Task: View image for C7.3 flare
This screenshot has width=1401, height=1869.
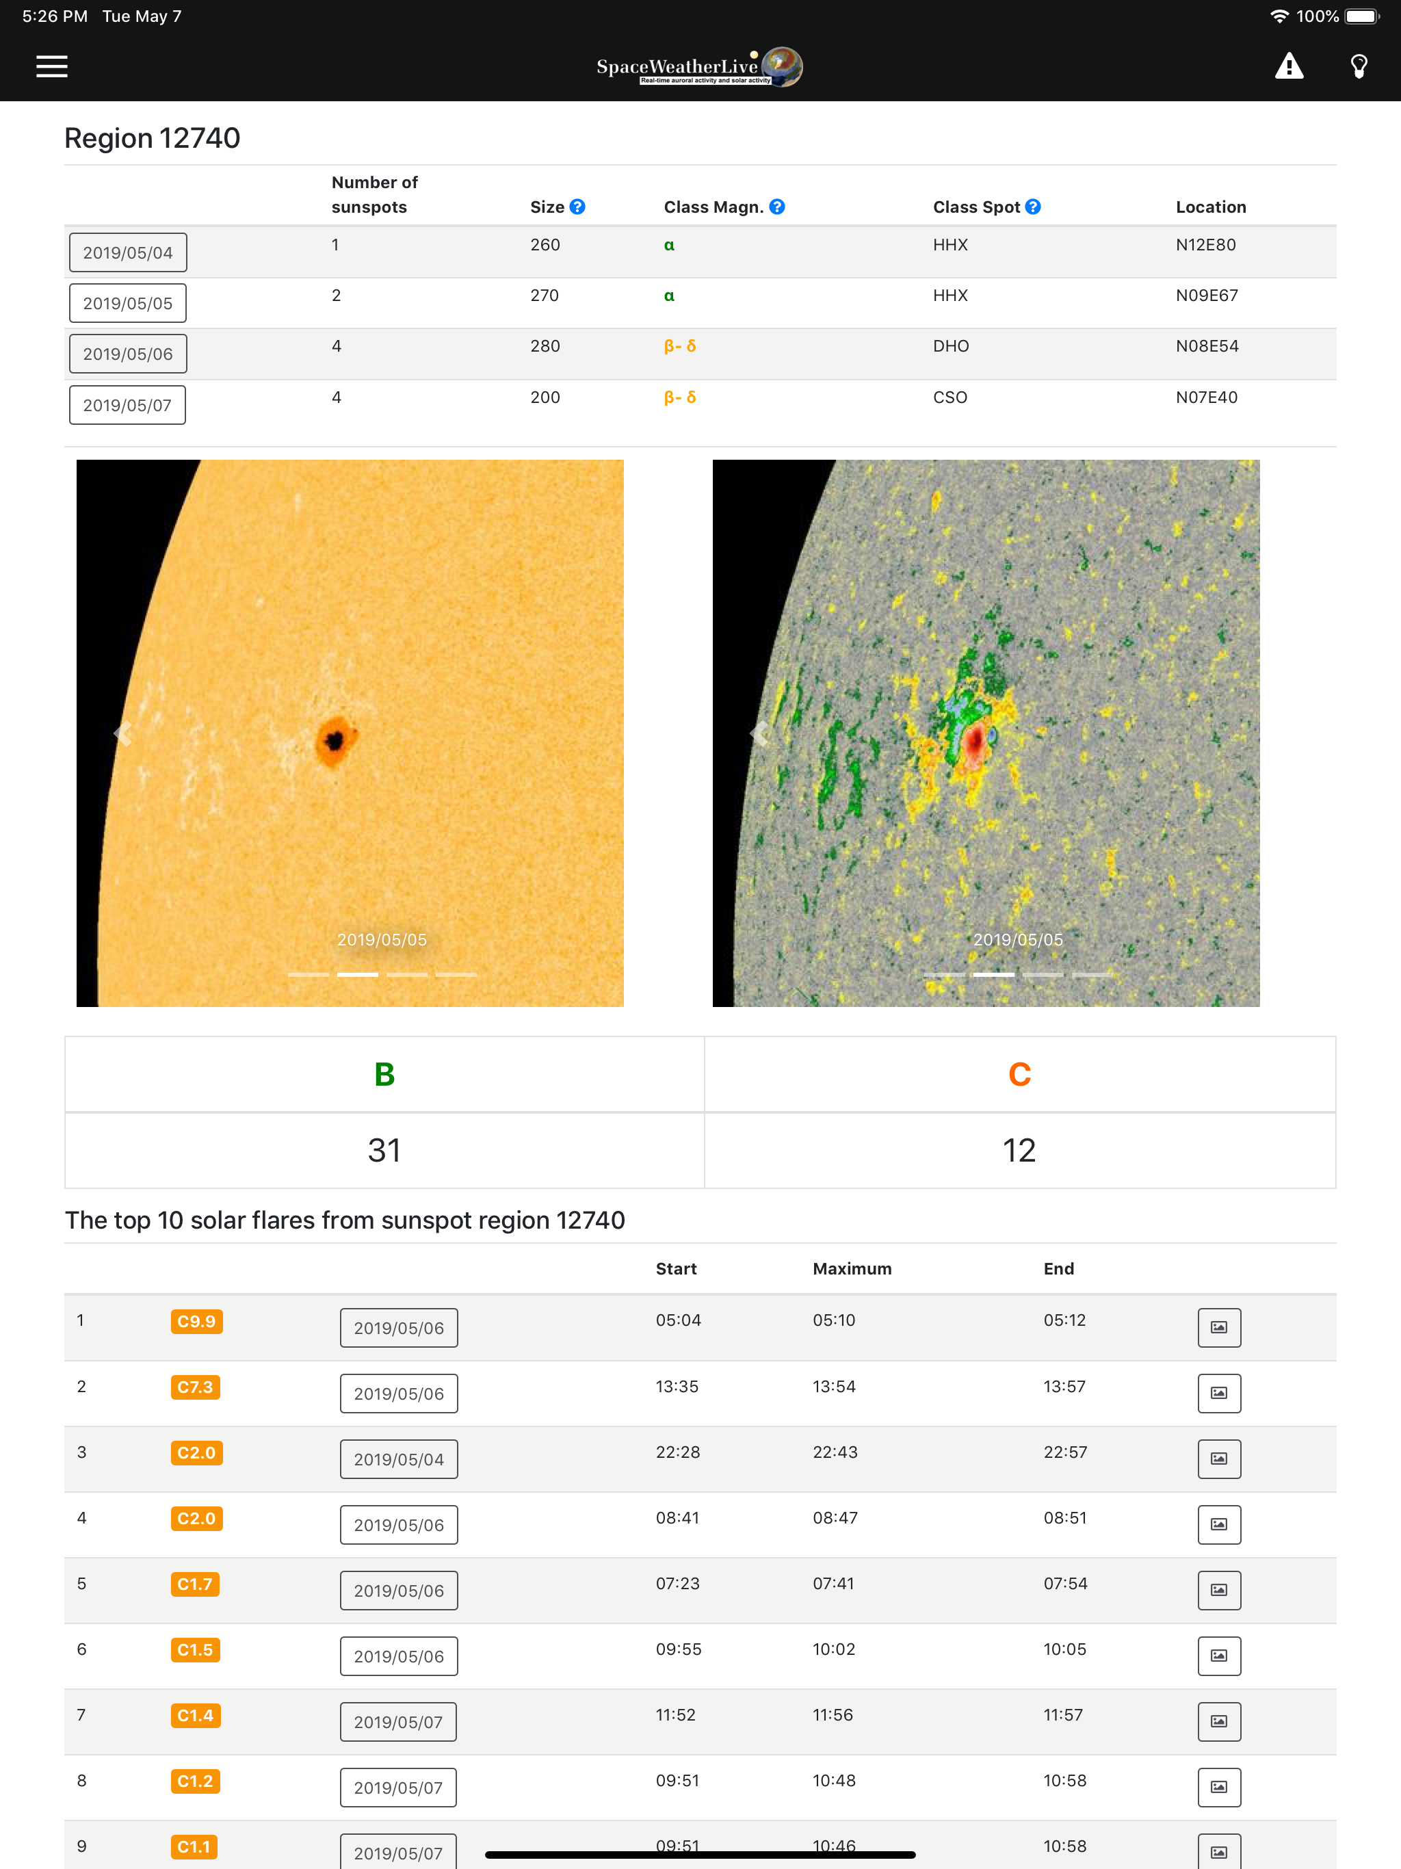Action: [1218, 1394]
